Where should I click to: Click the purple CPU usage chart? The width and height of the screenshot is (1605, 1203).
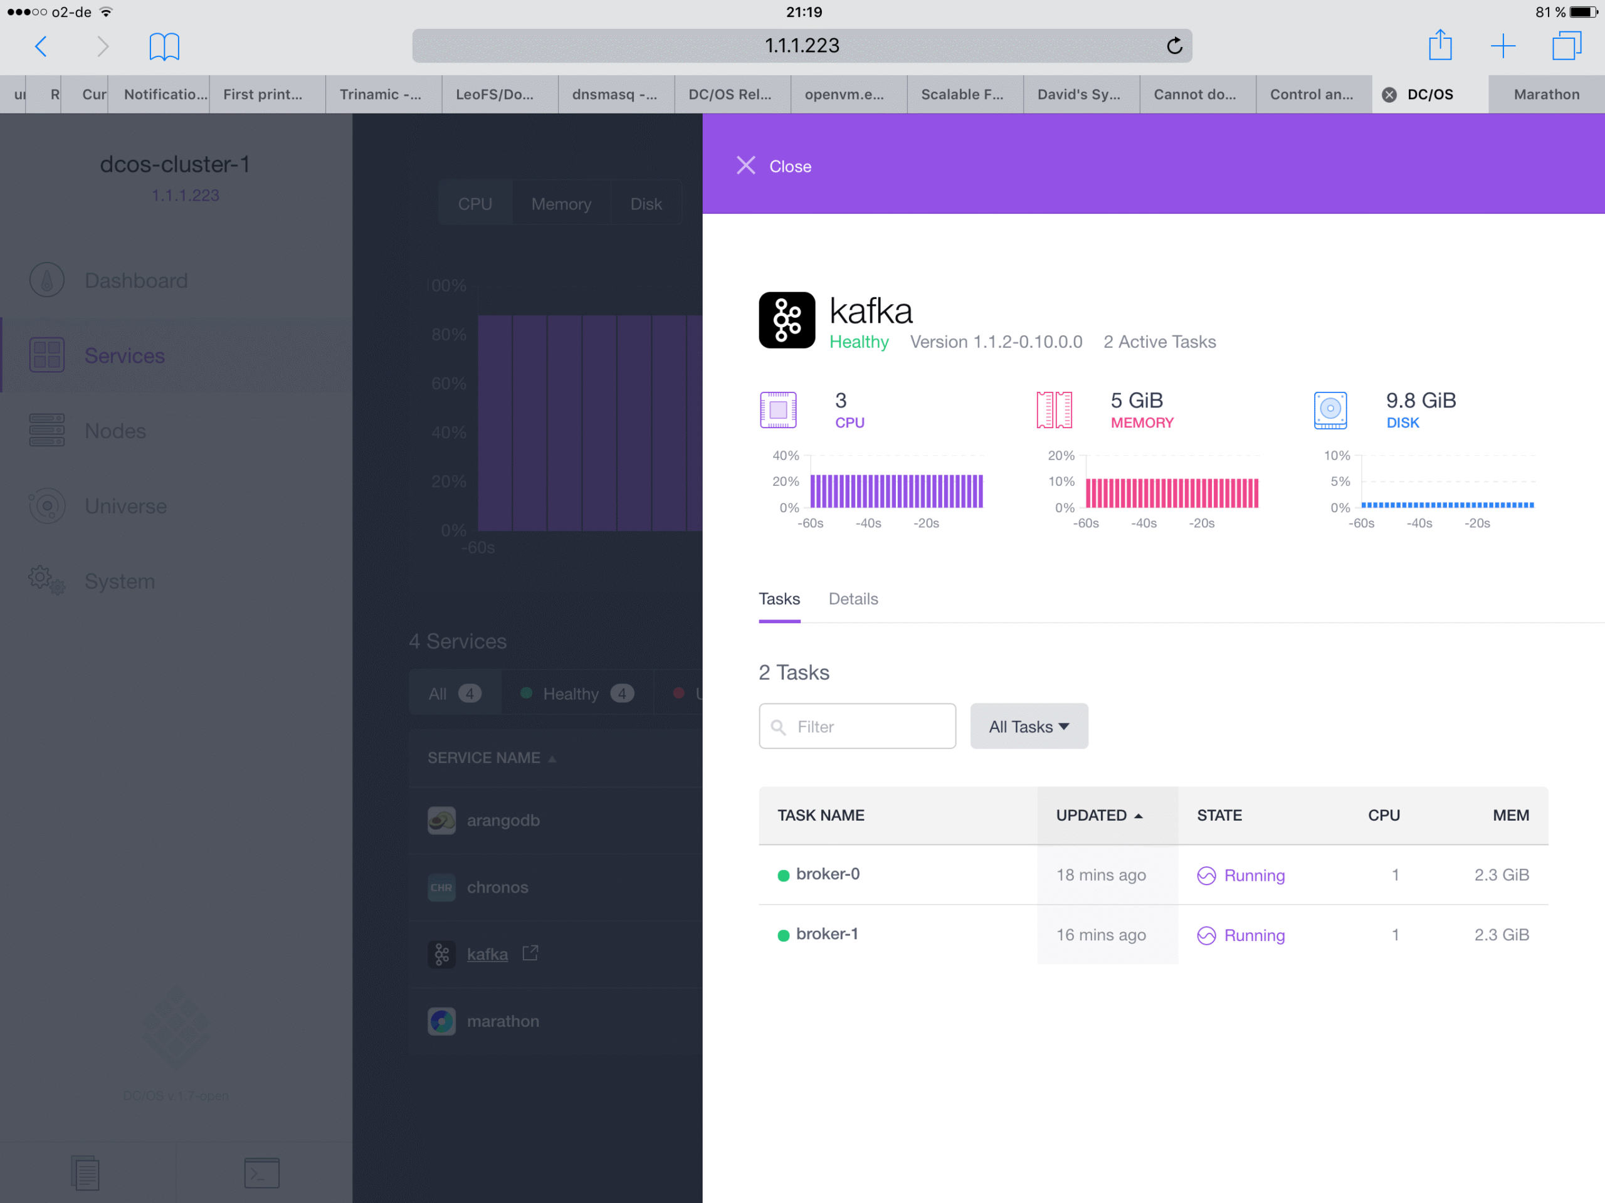tap(896, 490)
